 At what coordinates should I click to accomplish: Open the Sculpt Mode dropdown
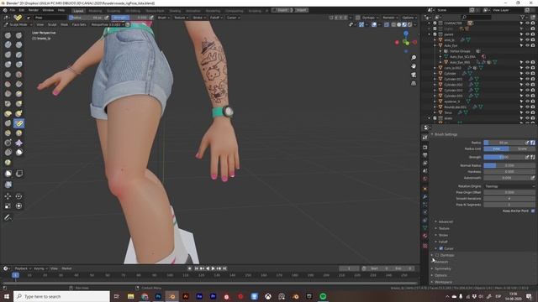18,24
